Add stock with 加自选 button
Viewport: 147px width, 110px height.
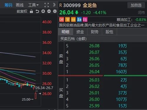click(136, 5)
